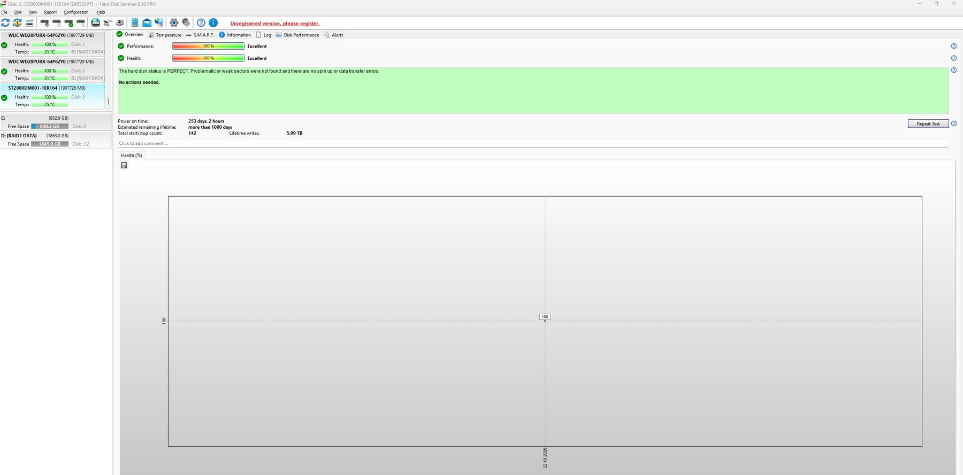Viewport: 963px width, 475px height.
Task: Select the Health (%) graph tab
Action: (x=131, y=155)
